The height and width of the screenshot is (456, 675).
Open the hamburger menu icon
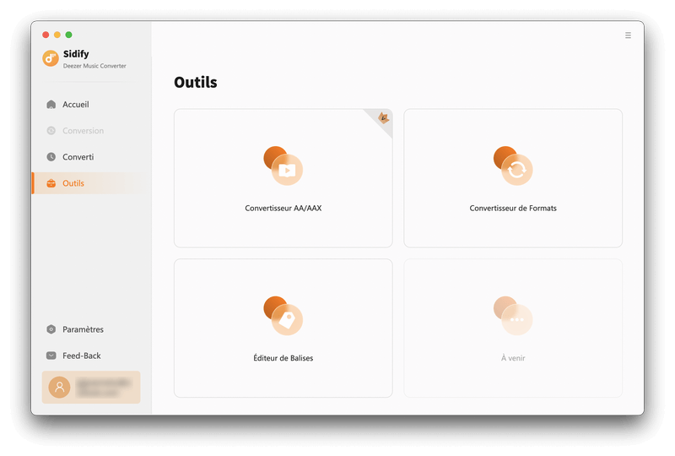pos(628,35)
